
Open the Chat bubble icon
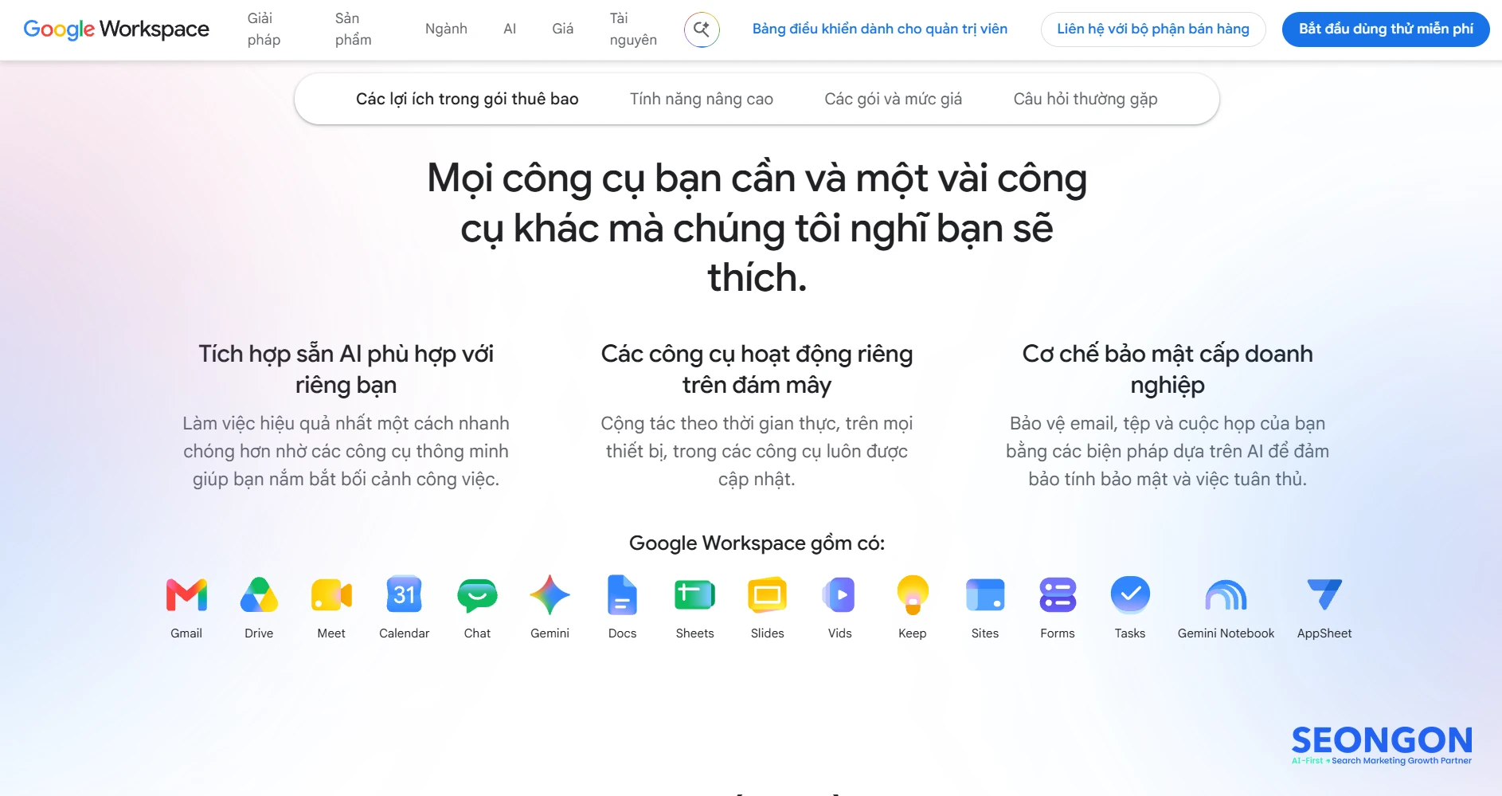(477, 595)
